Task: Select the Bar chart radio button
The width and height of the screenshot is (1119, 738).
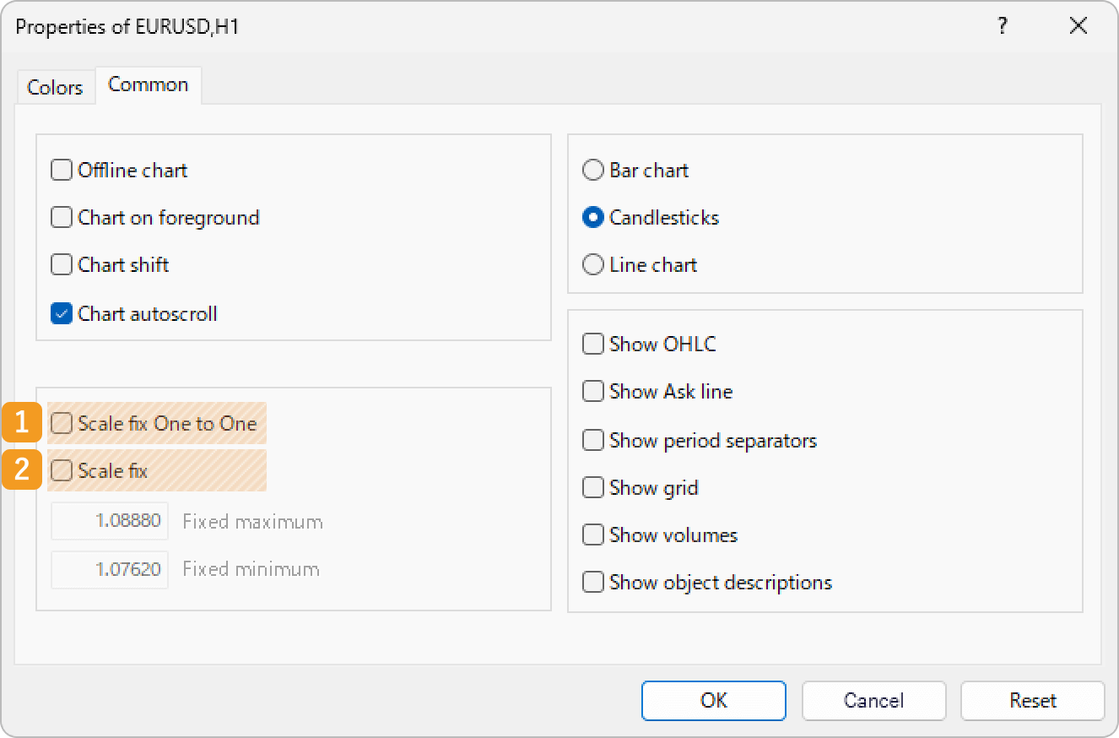Action: click(x=593, y=171)
